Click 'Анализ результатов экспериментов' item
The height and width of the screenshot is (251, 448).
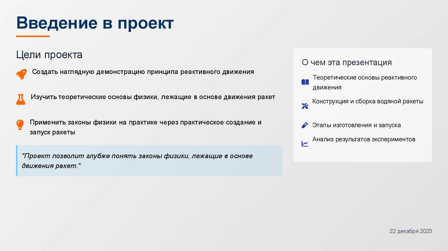point(364,139)
